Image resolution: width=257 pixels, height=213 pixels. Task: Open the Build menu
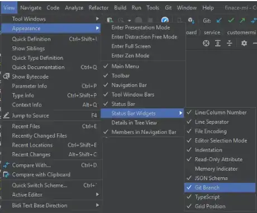[x=120, y=8]
